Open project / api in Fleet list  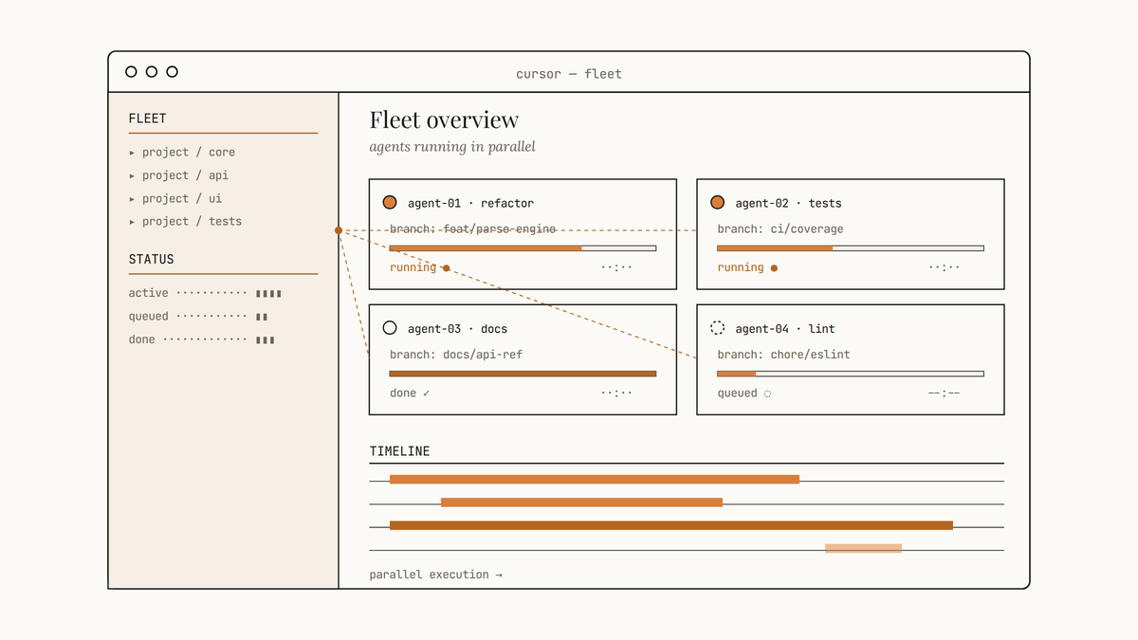coord(186,175)
